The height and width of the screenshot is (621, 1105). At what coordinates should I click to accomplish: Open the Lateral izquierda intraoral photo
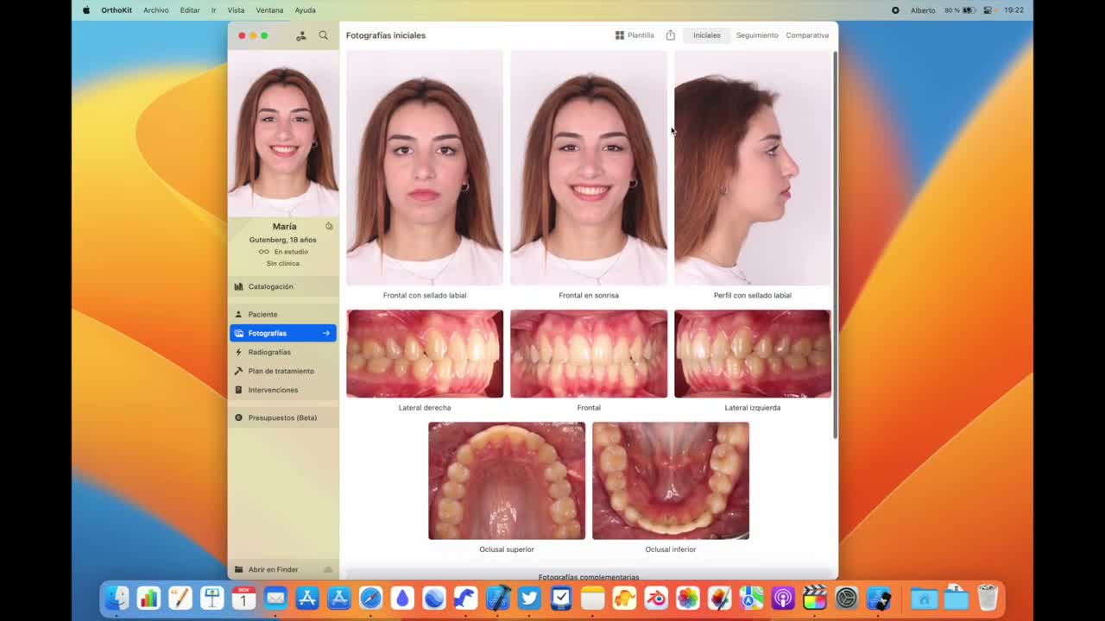753,354
